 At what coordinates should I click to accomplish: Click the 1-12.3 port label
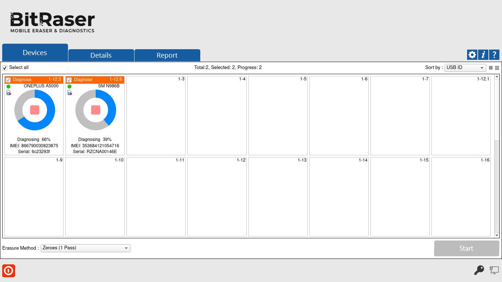55,80
